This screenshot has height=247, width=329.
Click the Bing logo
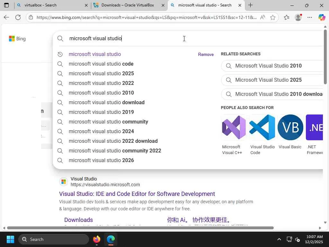17,39
